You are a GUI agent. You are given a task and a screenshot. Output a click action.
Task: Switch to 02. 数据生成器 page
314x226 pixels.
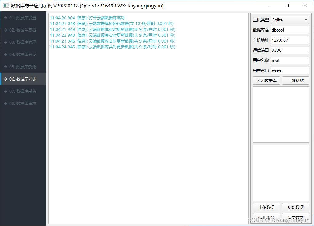(23, 30)
